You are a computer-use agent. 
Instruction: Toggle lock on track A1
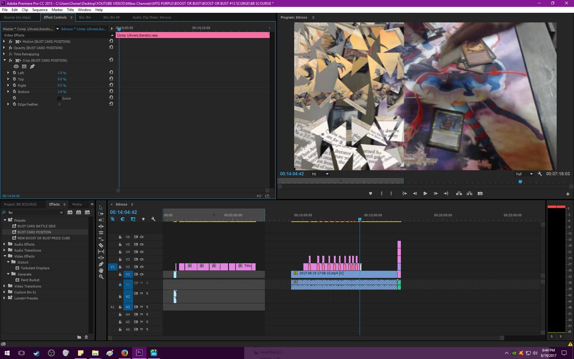120,284
